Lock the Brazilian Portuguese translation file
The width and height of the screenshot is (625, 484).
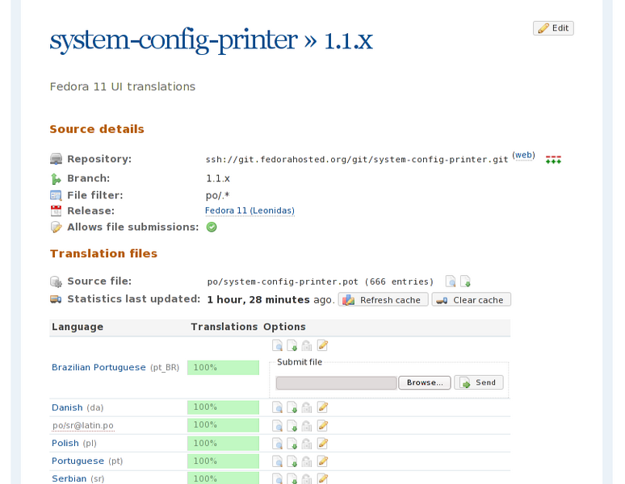pyautogui.click(x=307, y=345)
